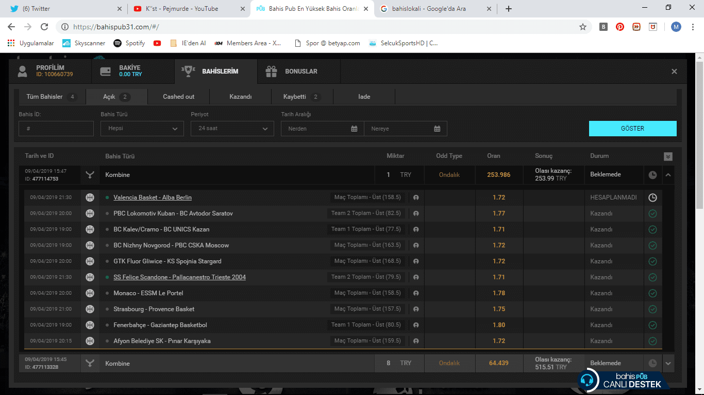Open BONUSLAR tab

point(299,71)
